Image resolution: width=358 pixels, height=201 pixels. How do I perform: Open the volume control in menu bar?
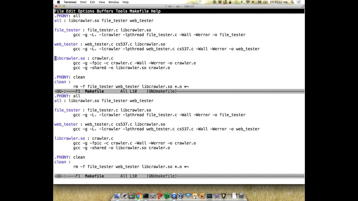tap(253, 2)
